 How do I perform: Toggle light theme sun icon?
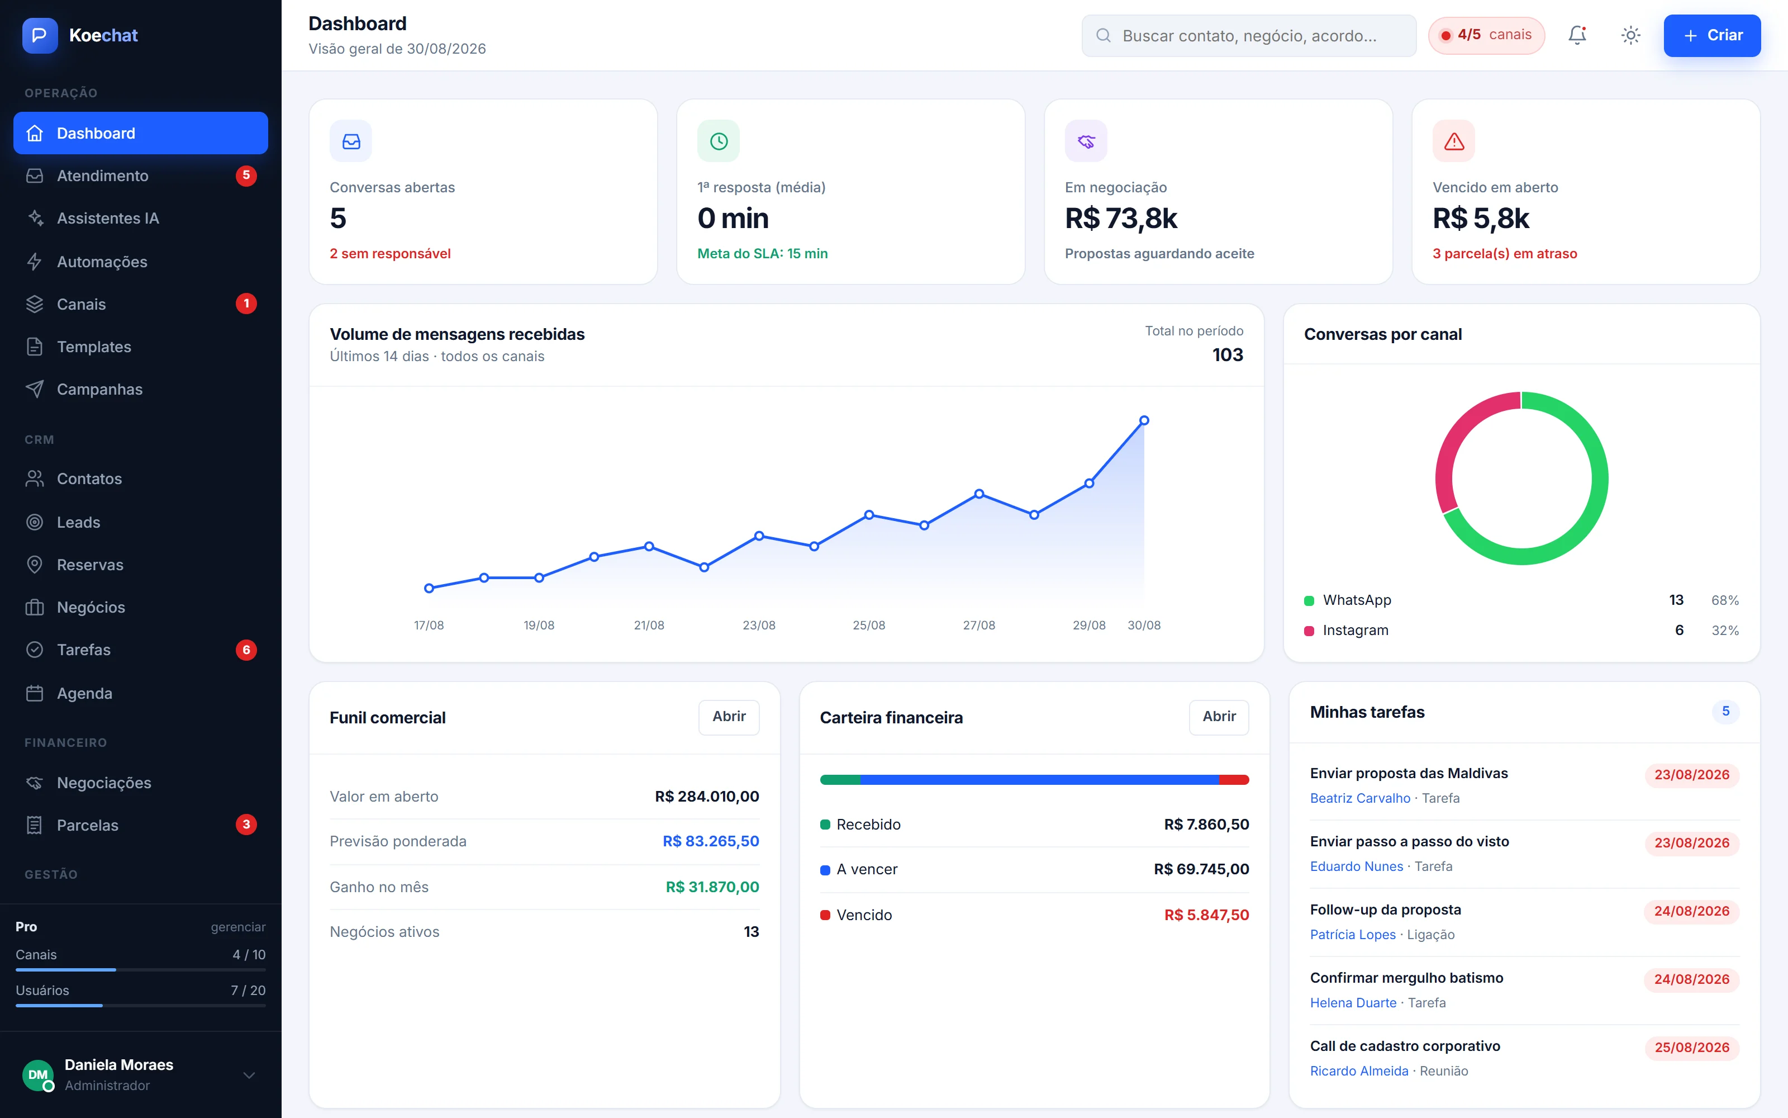tap(1630, 35)
